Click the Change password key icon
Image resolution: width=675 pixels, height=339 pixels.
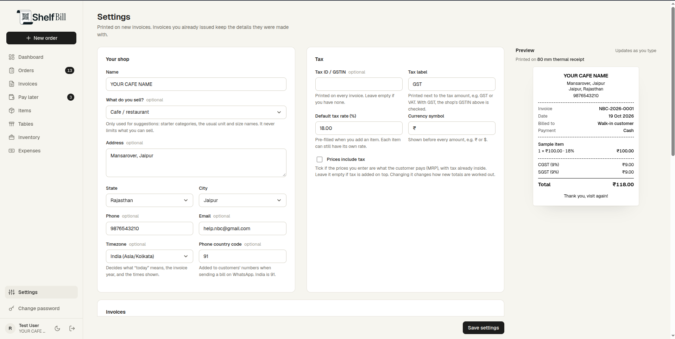point(12,308)
